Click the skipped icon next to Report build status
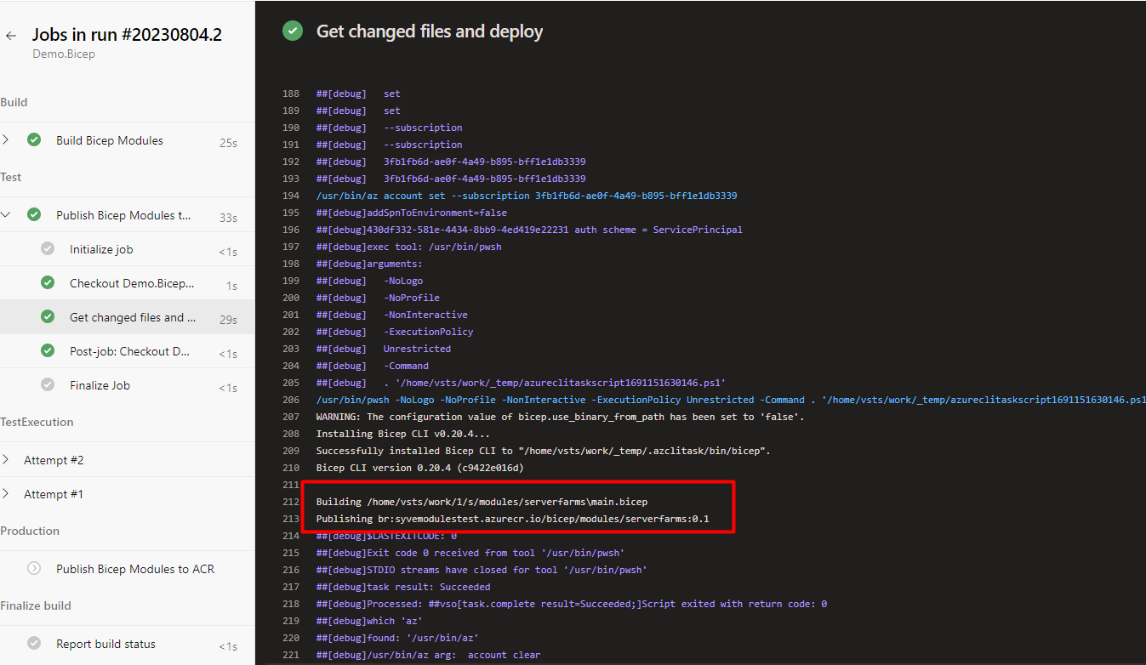Image resolution: width=1146 pixels, height=665 pixels. 34,643
